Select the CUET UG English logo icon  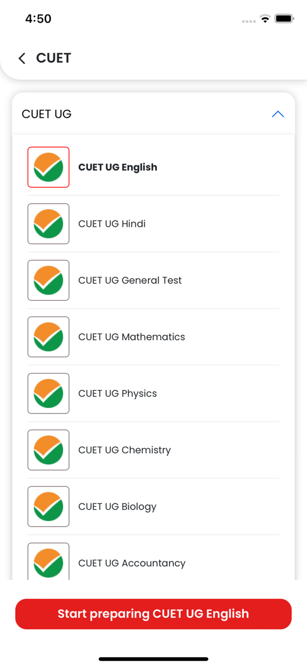pos(48,167)
